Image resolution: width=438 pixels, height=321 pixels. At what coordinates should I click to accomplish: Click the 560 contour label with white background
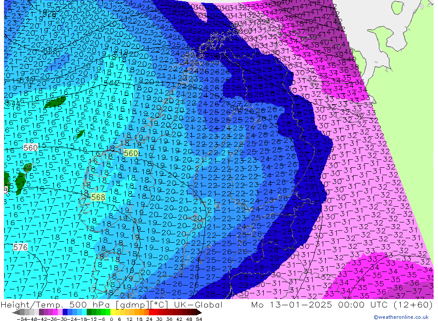tap(31, 148)
